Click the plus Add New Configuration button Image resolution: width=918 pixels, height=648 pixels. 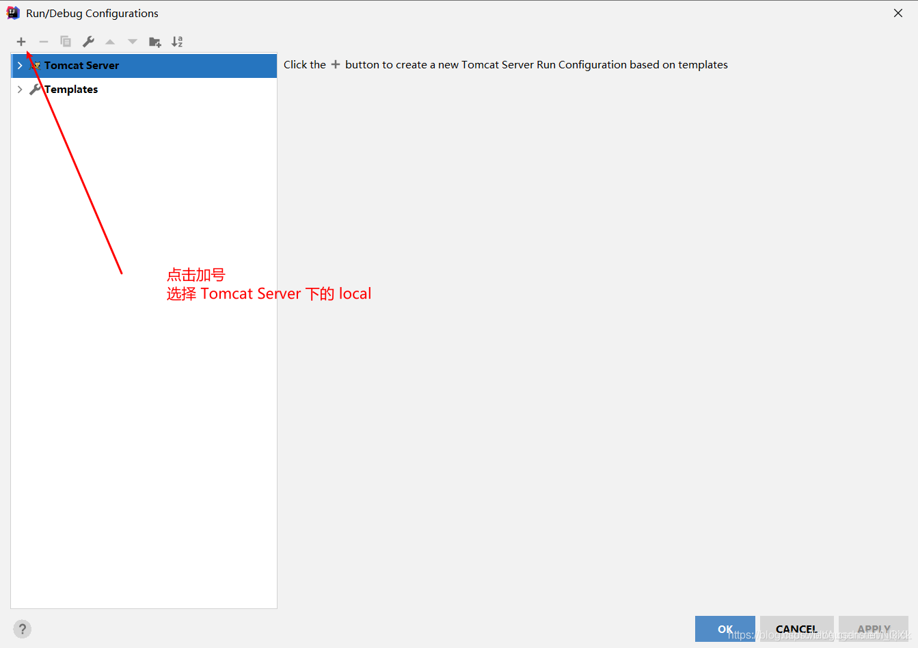click(21, 42)
